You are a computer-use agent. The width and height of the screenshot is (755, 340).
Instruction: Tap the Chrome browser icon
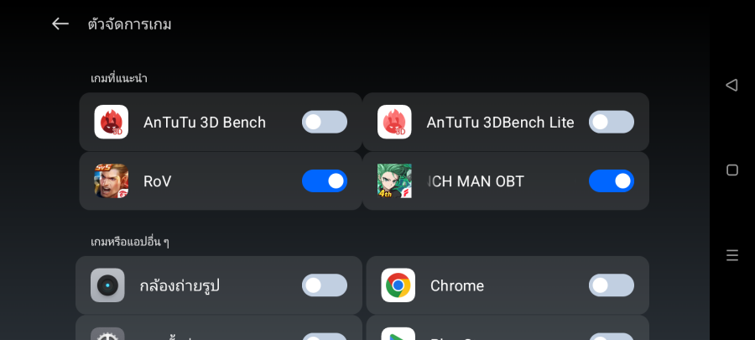398,285
